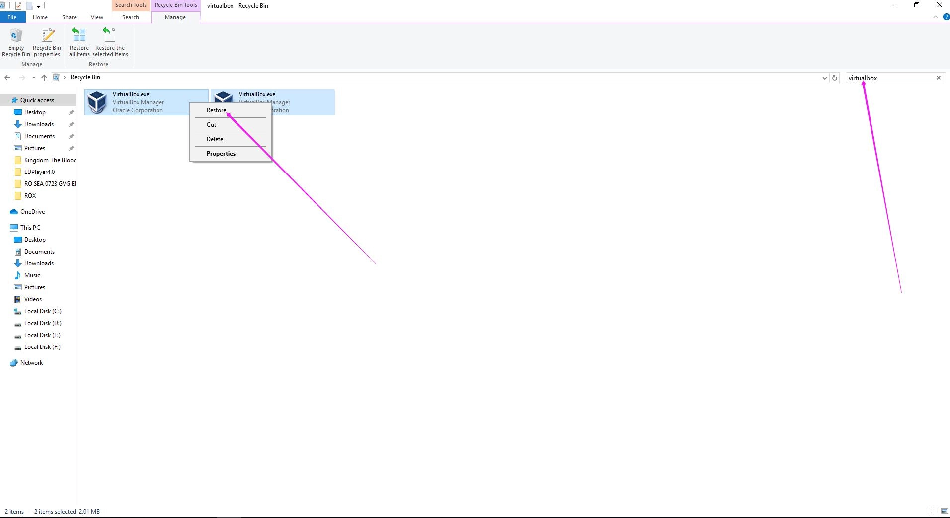Switch to details view layout icon
950x518 pixels.
click(933, 511)
